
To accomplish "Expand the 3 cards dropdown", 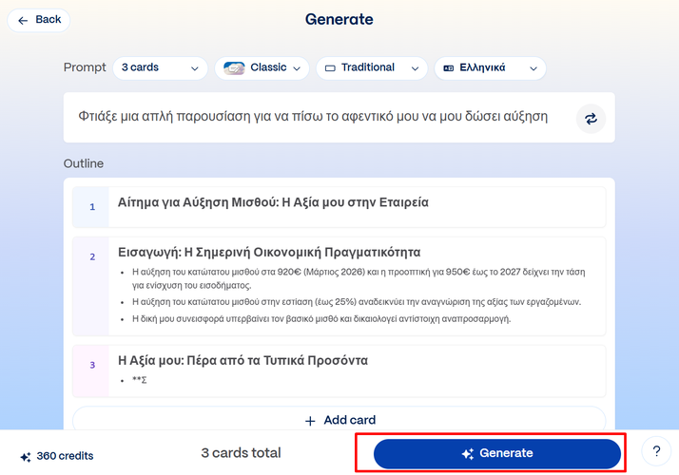I will click(160, 68).
